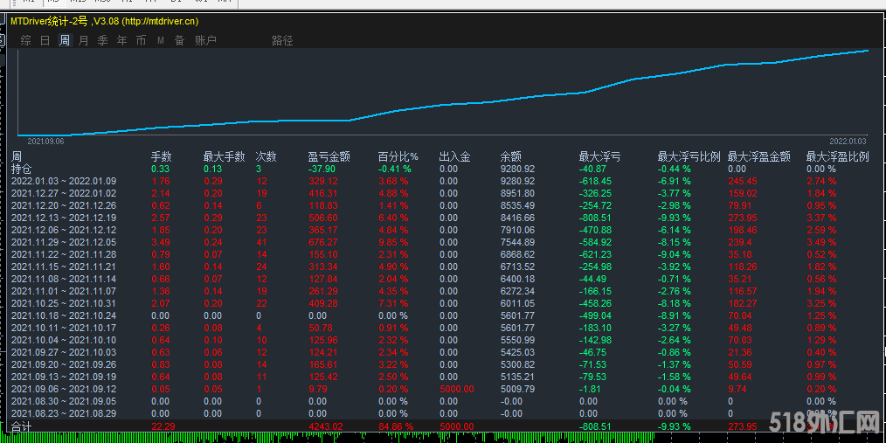The width and height of the screenshot is (886, 443).
Task: Click the 盈亏金额 column header
Action: click(x=329, y=156)
